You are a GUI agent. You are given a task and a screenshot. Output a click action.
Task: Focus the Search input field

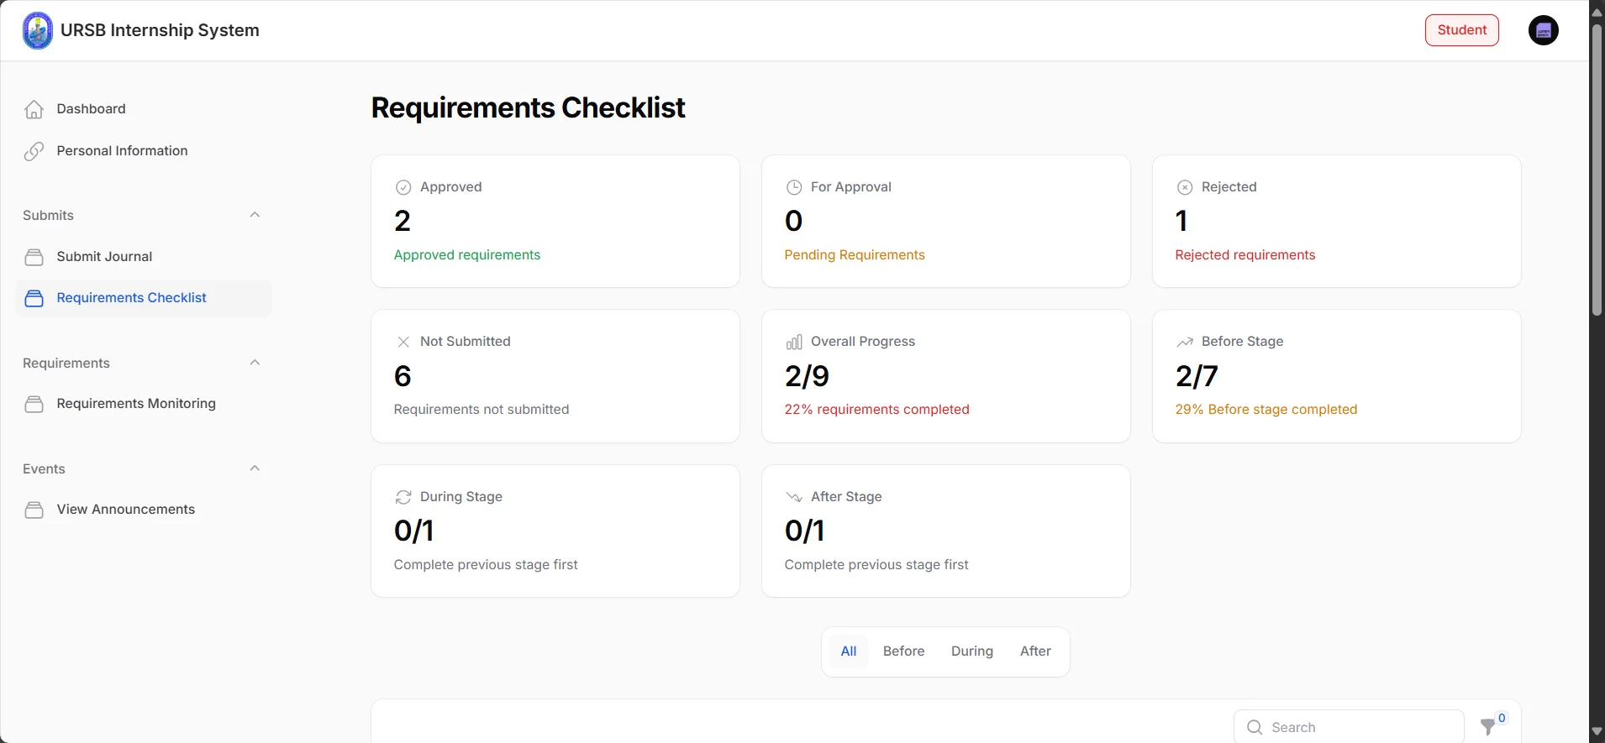click(1349, 727)
